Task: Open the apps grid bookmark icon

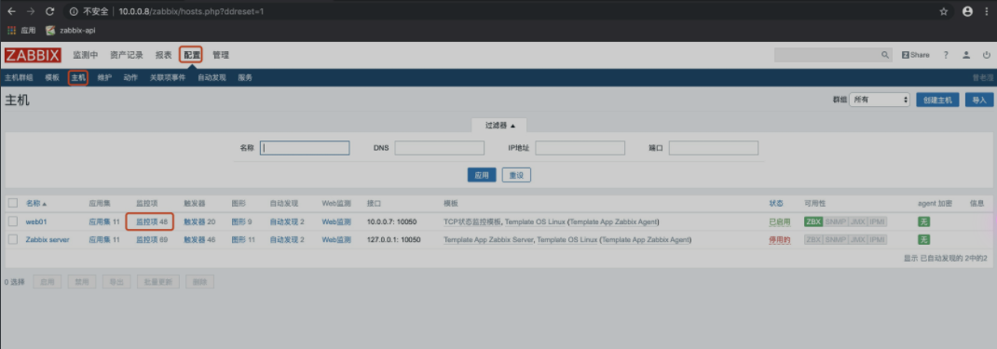Action: click(11, 31)
